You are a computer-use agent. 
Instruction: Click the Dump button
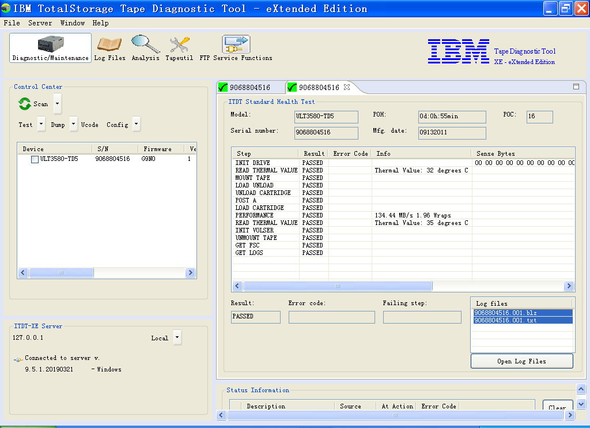coord(58,125)
